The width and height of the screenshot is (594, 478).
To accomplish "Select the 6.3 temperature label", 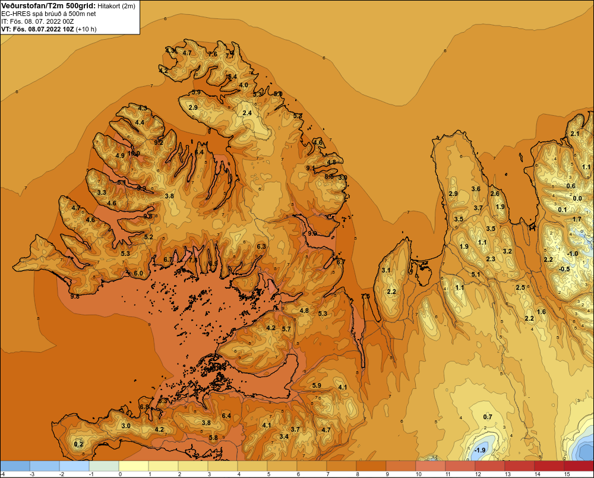I will [261, 246].
